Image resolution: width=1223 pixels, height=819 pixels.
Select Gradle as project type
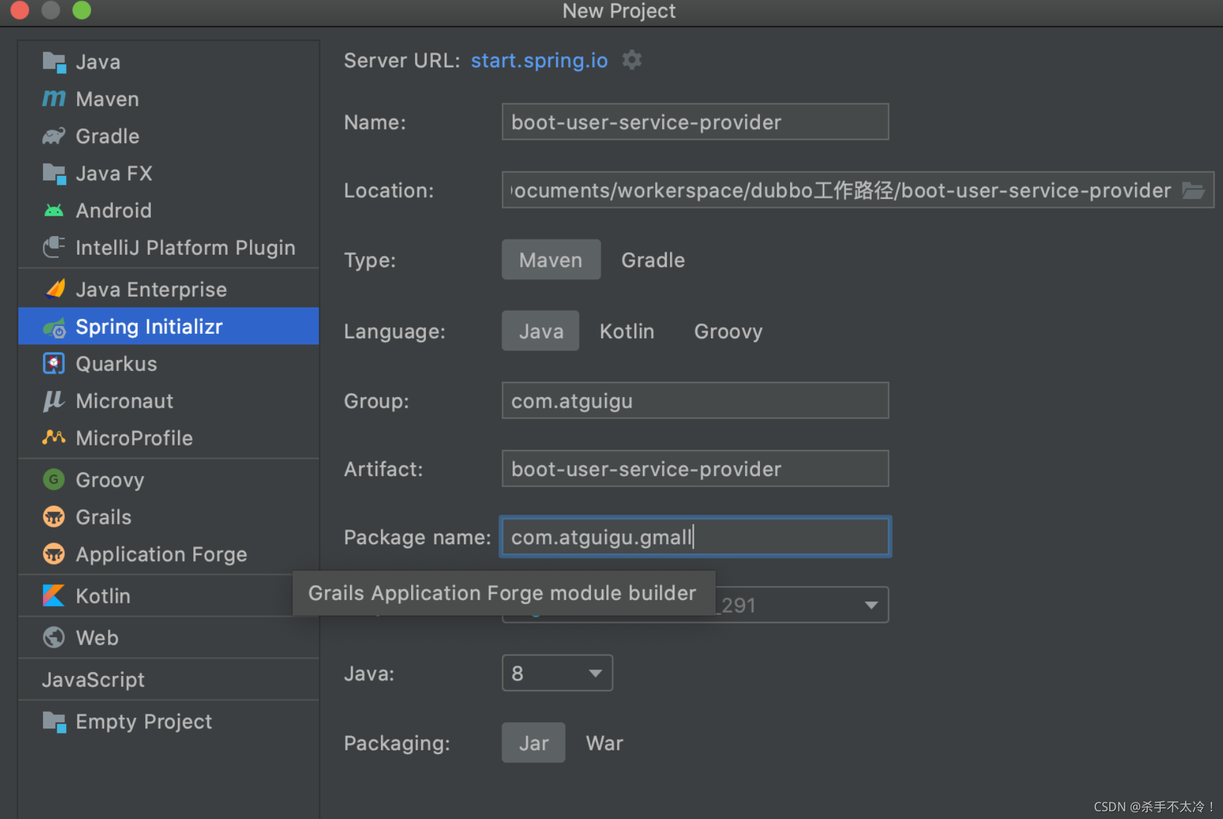(x=653, y=260)
